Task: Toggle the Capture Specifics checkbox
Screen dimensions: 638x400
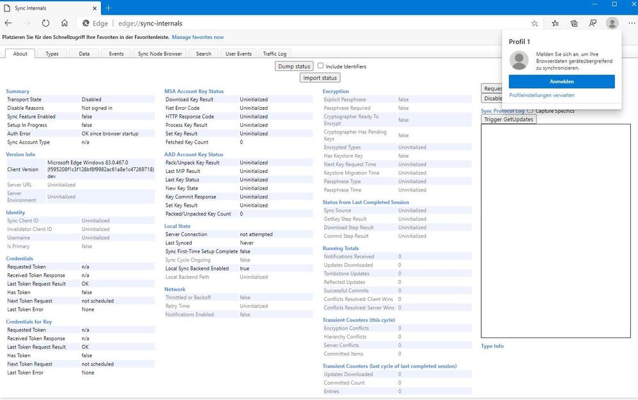Action: tap(530, 110)
